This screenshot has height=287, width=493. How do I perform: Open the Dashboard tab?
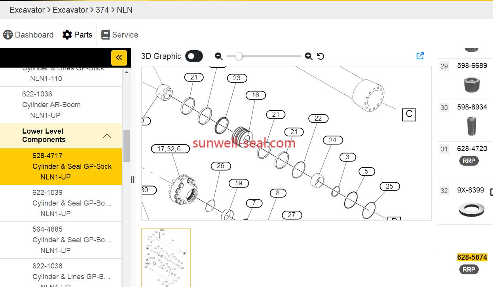[28, 35]
